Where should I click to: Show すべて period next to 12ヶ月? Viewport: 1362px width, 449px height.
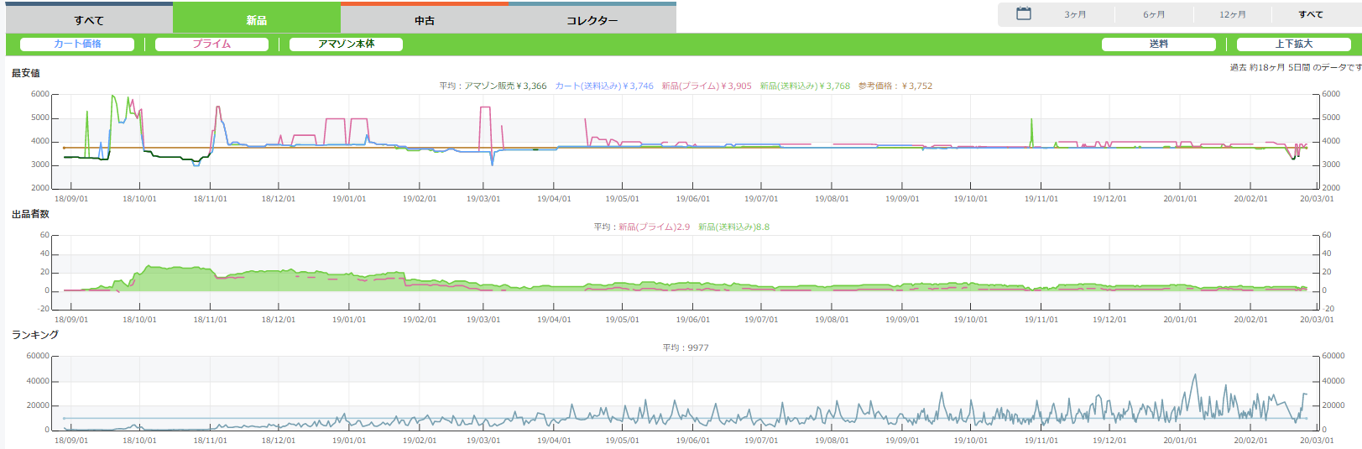tap(1310, 14)
